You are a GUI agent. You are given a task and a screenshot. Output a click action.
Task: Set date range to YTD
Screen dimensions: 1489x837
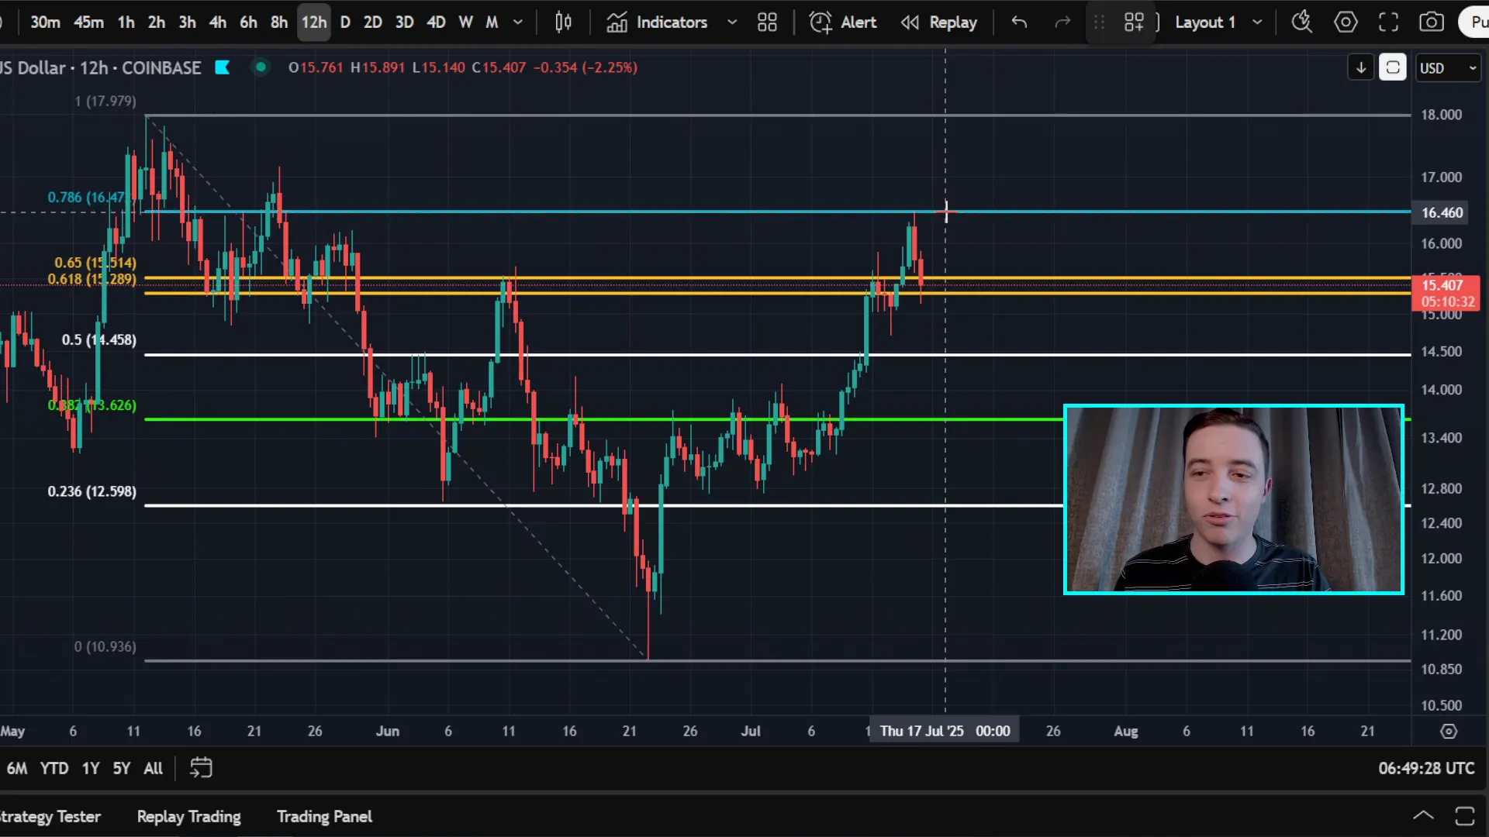(54, 768)
